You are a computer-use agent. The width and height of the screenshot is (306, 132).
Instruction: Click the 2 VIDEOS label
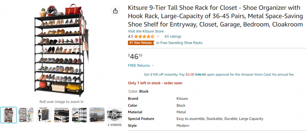tap(115, 125)
